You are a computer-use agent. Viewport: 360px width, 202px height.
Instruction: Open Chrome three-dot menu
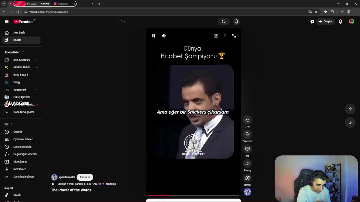[356, 12]
